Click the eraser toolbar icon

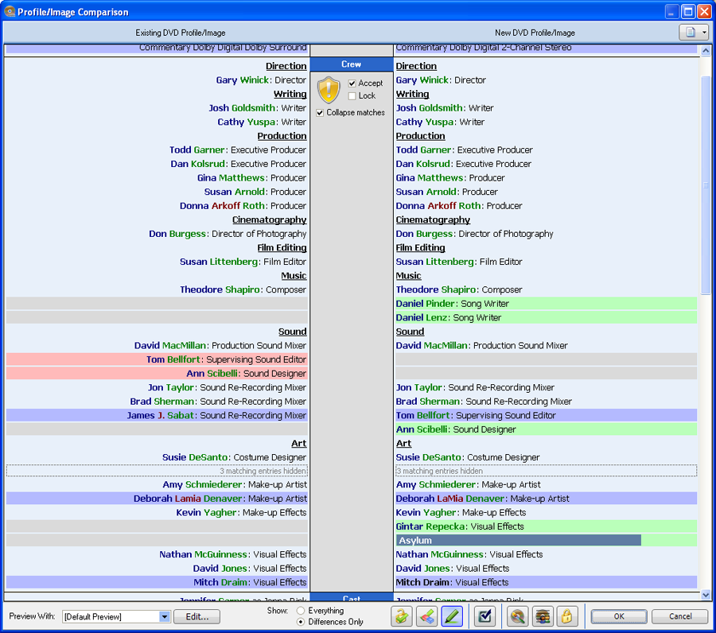pyautogui.click(x=426, y=616)
